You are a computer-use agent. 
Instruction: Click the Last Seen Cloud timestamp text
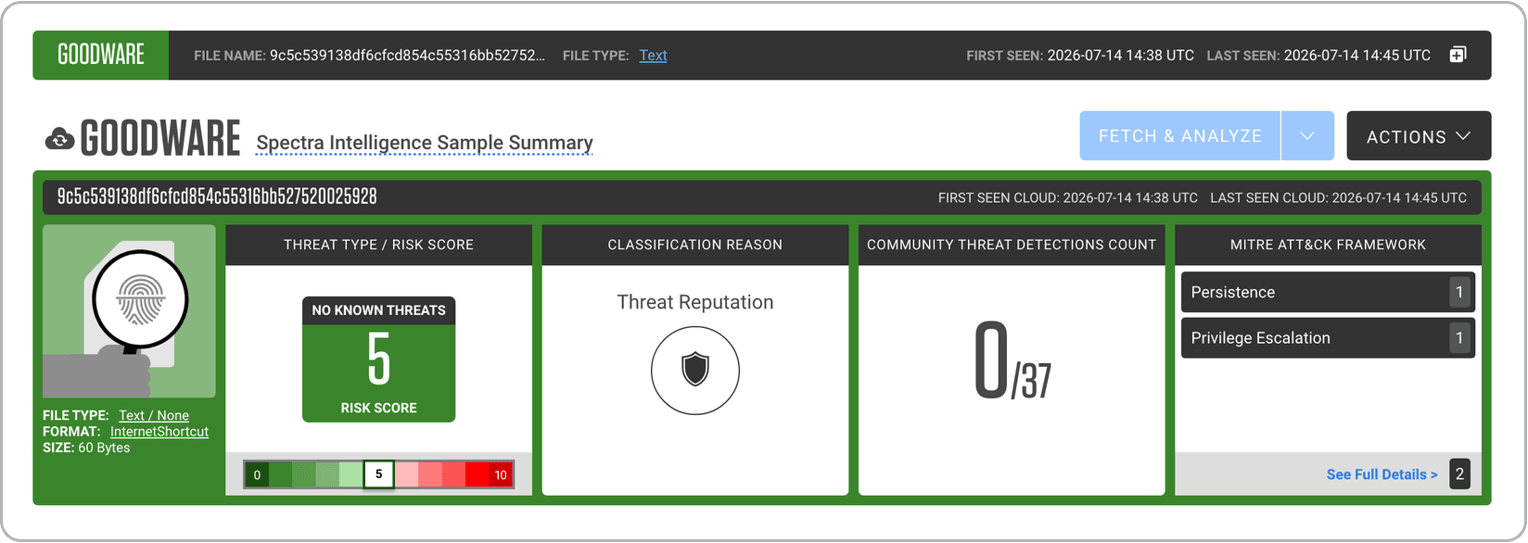[x=1339, y=197]
